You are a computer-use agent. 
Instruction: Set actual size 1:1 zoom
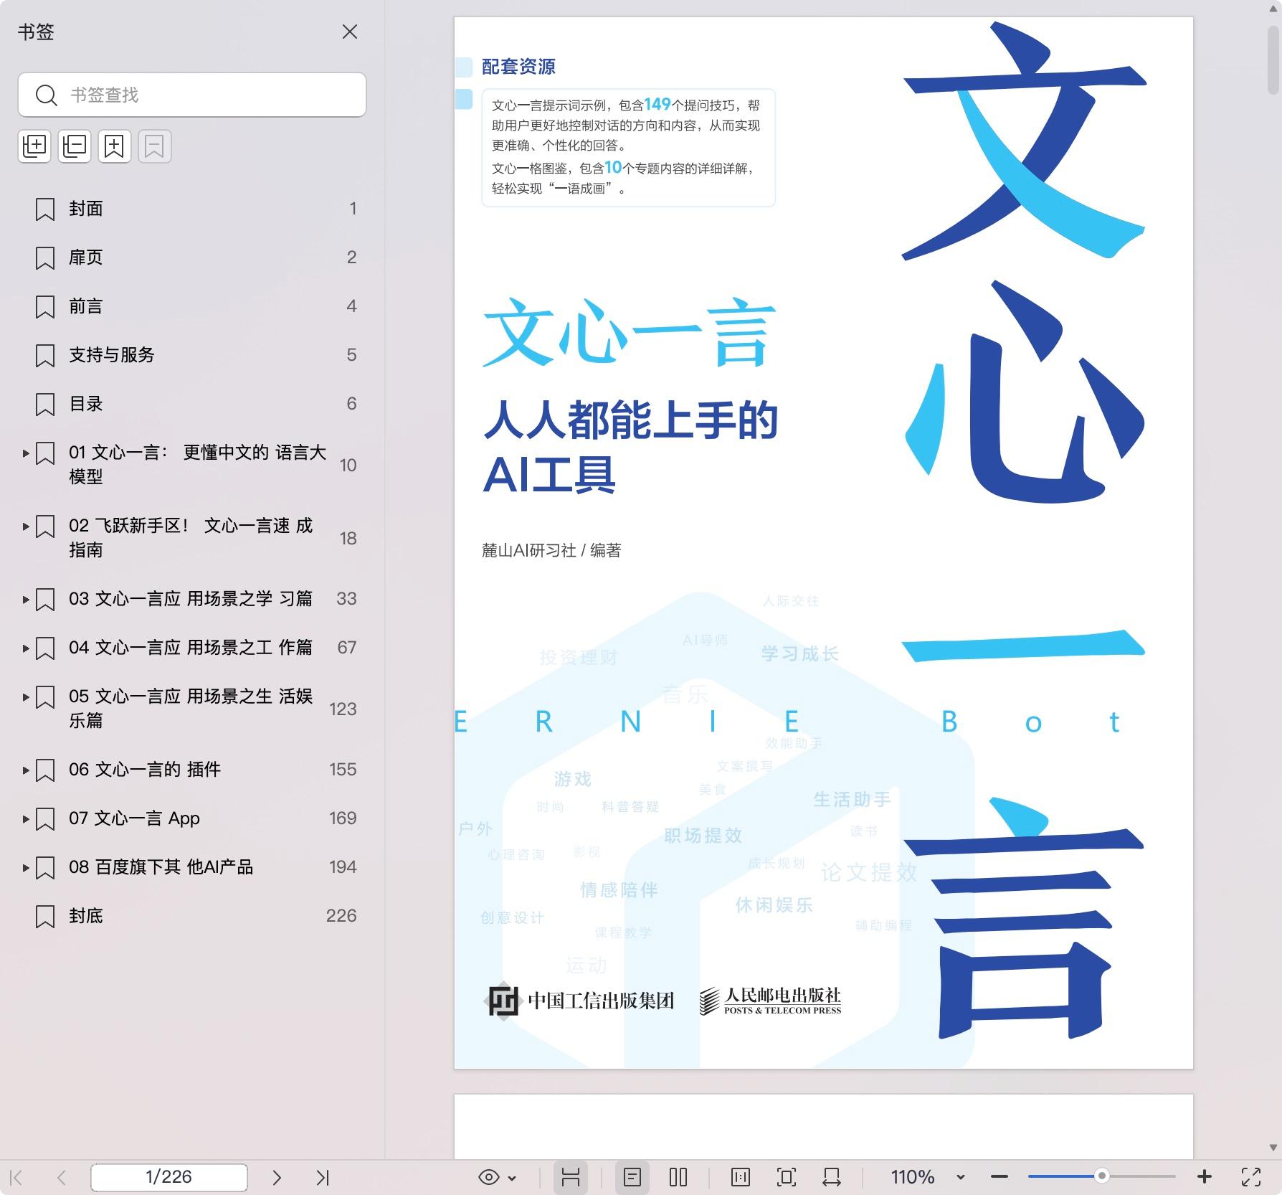click(741, 1177)
